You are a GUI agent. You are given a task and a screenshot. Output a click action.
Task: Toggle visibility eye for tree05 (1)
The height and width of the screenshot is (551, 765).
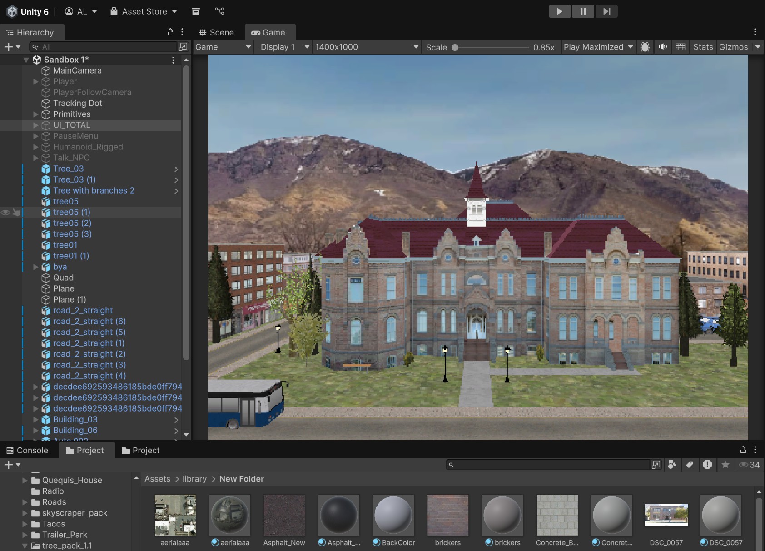(5, 212)
